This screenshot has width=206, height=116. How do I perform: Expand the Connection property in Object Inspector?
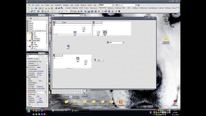point(27,67)
